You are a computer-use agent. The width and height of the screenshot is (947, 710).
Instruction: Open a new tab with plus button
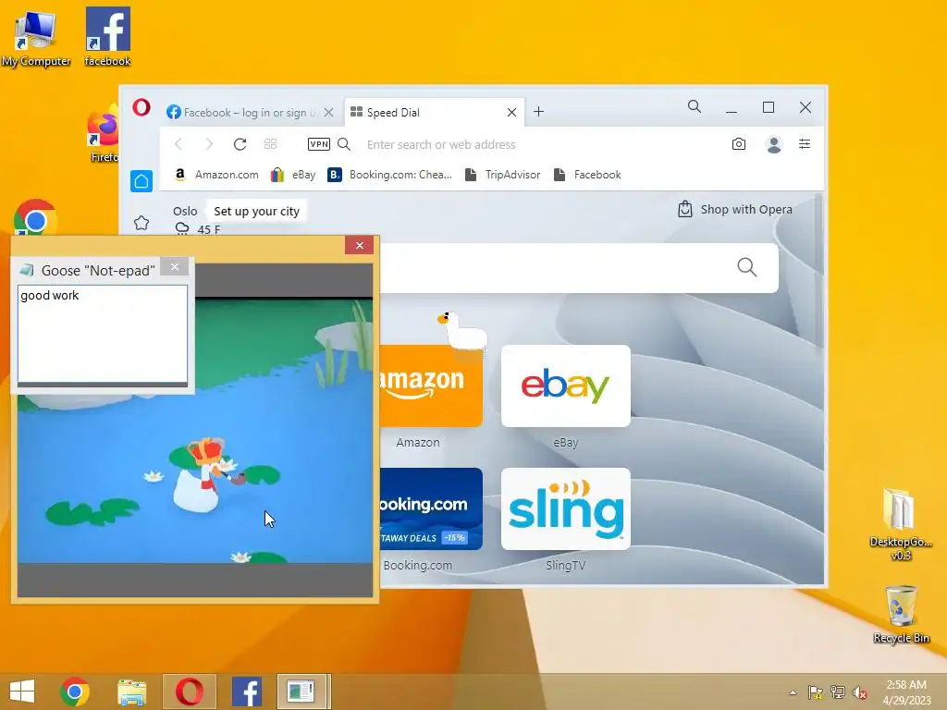pyautogui.click(x=539, y=112)
